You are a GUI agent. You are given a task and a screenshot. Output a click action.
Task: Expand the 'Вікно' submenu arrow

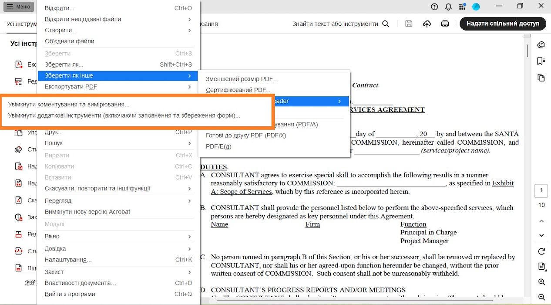click(x=189, y=237)
